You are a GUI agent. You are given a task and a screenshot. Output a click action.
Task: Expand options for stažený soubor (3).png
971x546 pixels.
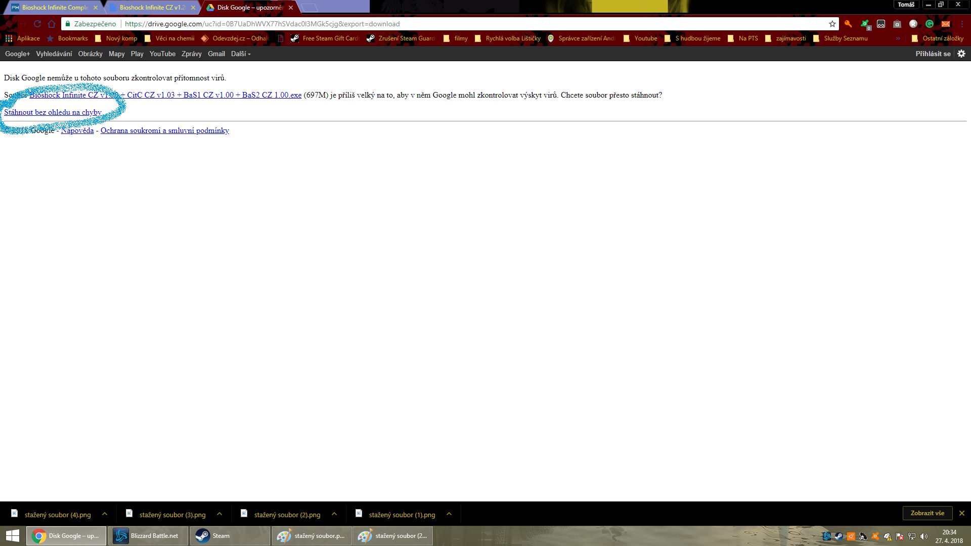click(x=219, y=514)
